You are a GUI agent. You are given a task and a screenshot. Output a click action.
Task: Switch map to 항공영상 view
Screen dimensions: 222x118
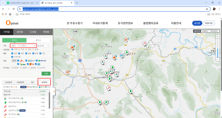tap(205, 31)
